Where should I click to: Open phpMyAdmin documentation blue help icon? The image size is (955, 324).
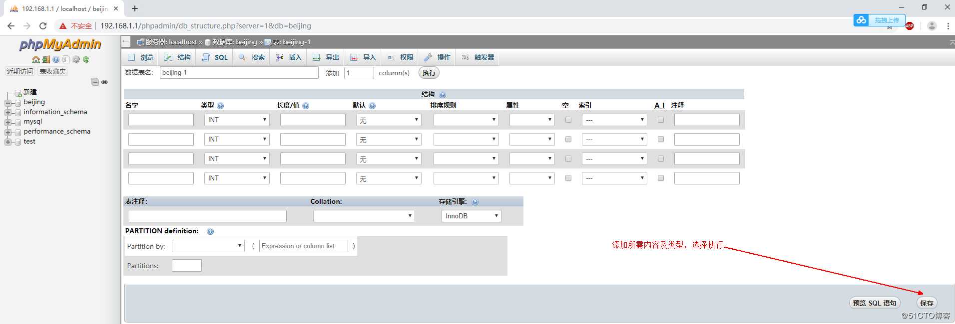pyautogui.click(x=56, y=59)
